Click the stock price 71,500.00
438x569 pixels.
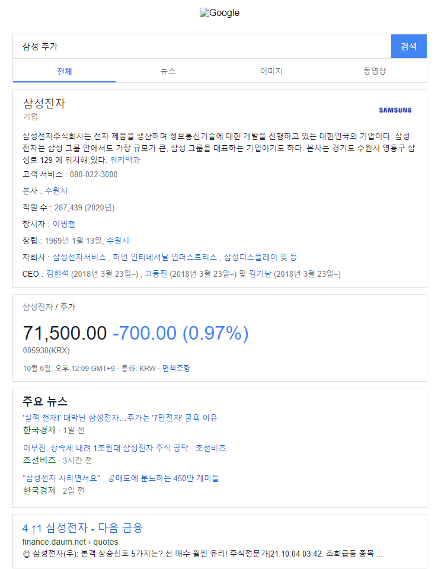pos(65,333)
